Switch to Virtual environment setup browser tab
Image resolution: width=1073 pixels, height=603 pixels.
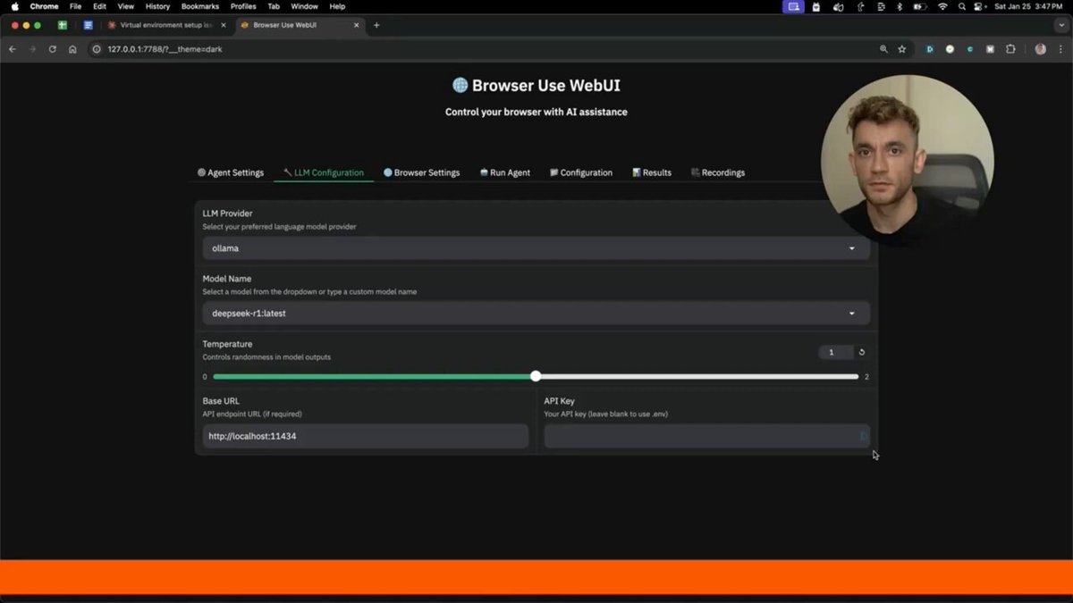166,25
